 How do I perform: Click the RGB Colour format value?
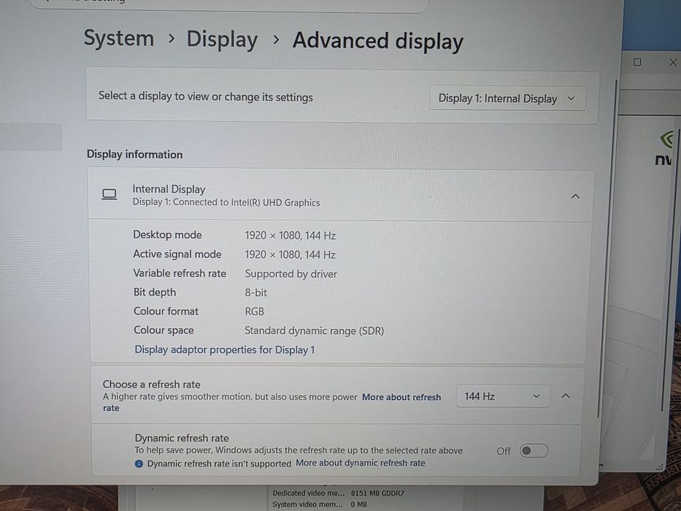point(255,312)
